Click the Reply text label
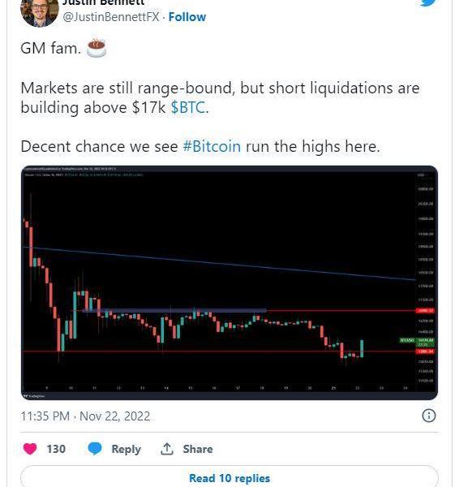The image size is (459, 487). [x=126, y=449]
